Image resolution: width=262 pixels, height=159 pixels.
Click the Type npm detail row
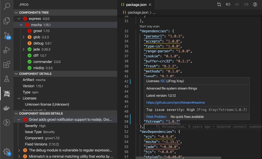coord(65,92)
